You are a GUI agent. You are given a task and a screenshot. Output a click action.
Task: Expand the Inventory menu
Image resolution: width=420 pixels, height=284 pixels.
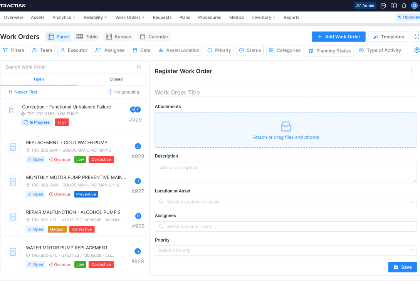click(x=264, y=17)
